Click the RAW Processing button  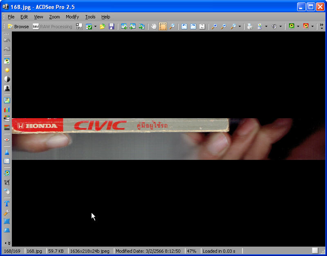(x=52, y=27)
